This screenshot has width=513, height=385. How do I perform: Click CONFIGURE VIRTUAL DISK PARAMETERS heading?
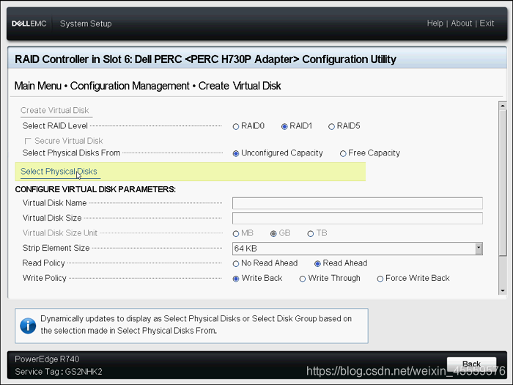click(95, 189)
